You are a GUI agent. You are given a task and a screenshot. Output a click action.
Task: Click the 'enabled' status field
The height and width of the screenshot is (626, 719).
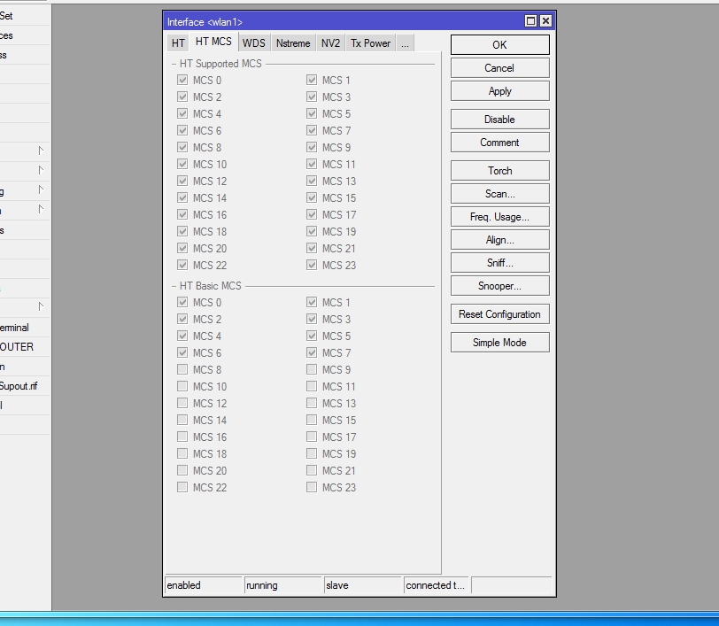coord(204,585)
